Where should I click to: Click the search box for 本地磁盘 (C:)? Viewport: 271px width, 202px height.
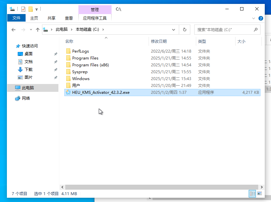point(223,29)
